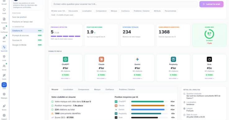
Task: Open Voir le détail under ChatGPT
Action: [65, 78]
